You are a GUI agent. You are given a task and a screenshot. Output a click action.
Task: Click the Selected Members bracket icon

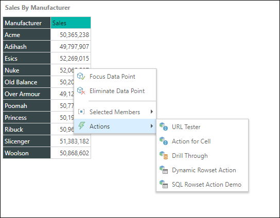[x=81, y=112]
